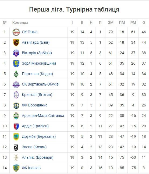Image resolution: width=149 pixels, height=174 pixels.
Task: Click the О points column header
Action: point(144,23)
